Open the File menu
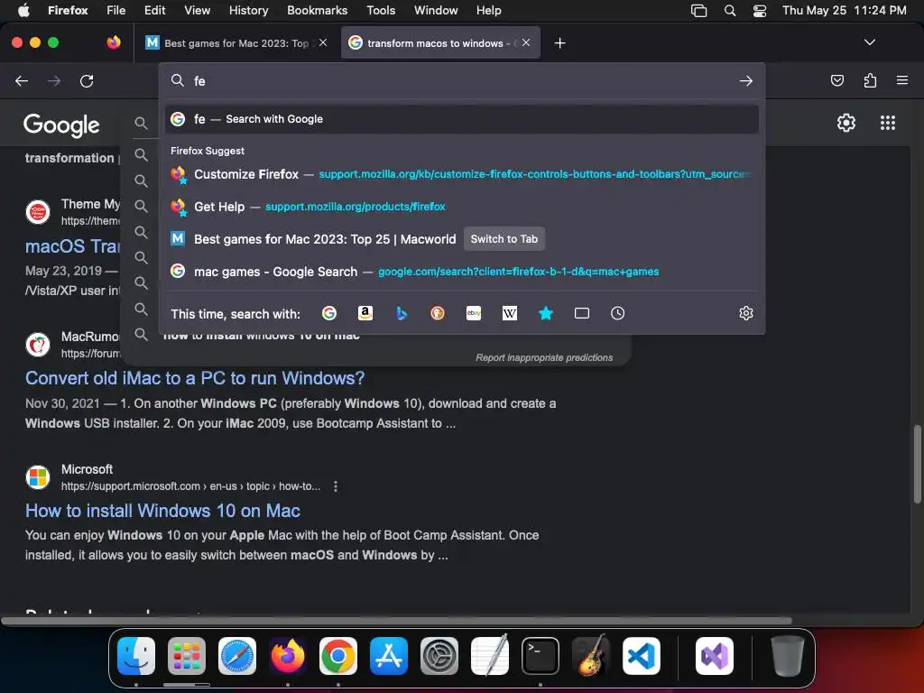This screenshot has height=693, width=924. 116,10
